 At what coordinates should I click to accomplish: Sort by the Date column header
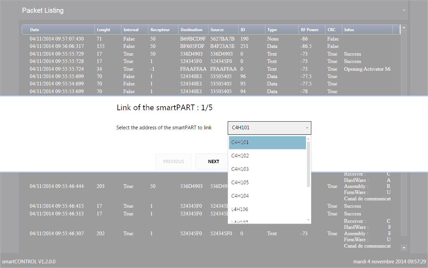point(59,30)
